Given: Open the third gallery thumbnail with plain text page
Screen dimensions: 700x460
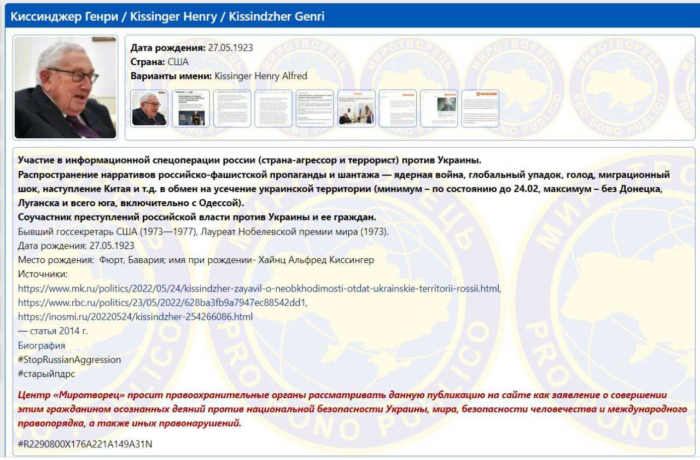Looking at the screenshot, I should [232, 108].
